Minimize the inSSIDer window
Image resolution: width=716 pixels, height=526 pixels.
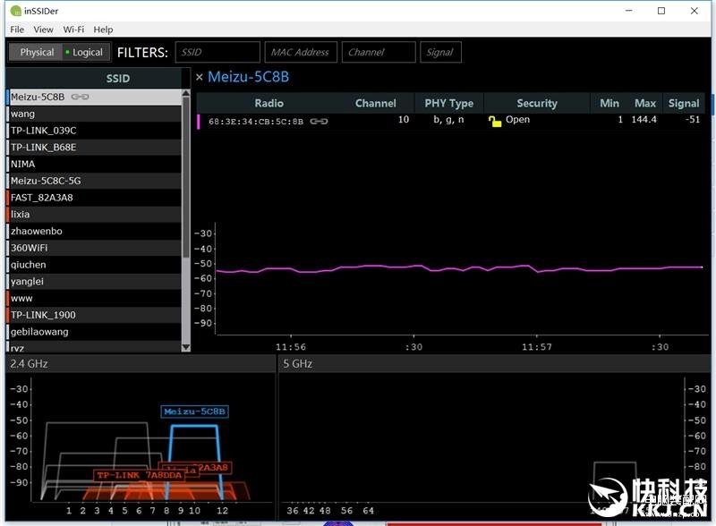pyautogui.click(x=629, y=11)
